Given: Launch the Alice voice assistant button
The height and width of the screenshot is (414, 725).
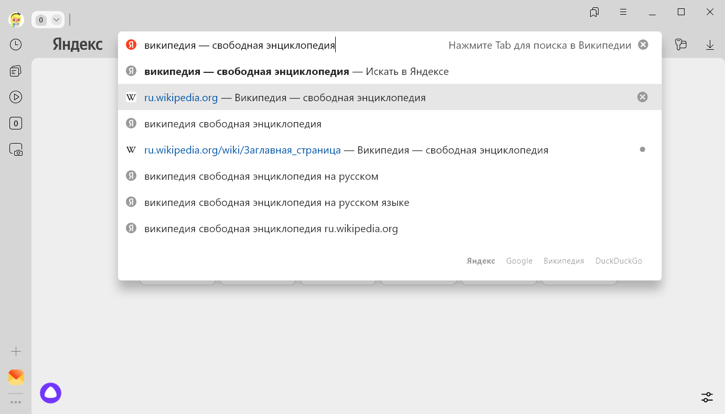Looking at the screenshot, I should 51,393.
